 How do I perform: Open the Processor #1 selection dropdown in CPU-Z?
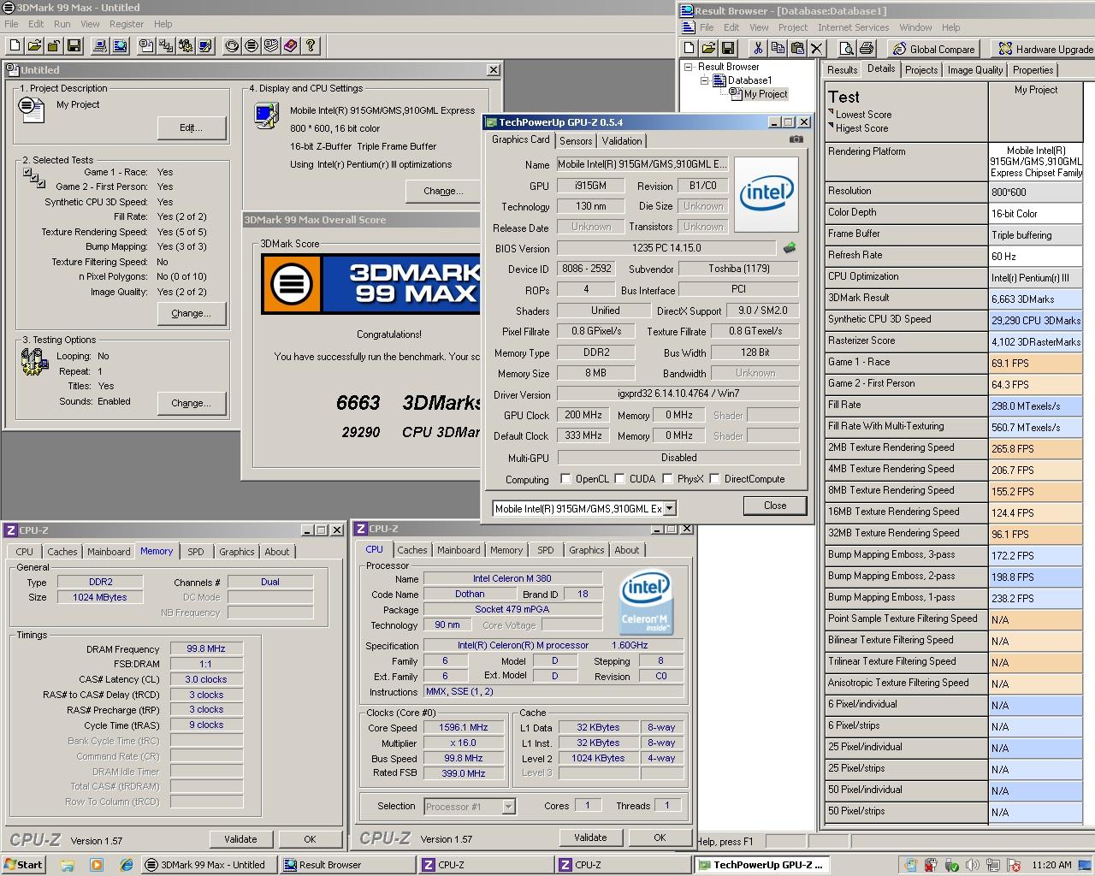pyautogui.click(x=508, y=806)
